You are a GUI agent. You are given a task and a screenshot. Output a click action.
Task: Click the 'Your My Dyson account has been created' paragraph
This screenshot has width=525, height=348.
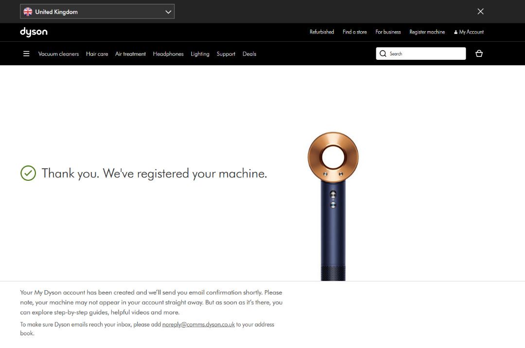151,302
